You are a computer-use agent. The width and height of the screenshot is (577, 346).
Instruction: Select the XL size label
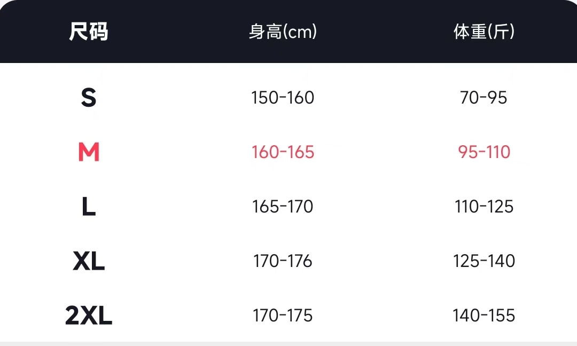(89, 262)
